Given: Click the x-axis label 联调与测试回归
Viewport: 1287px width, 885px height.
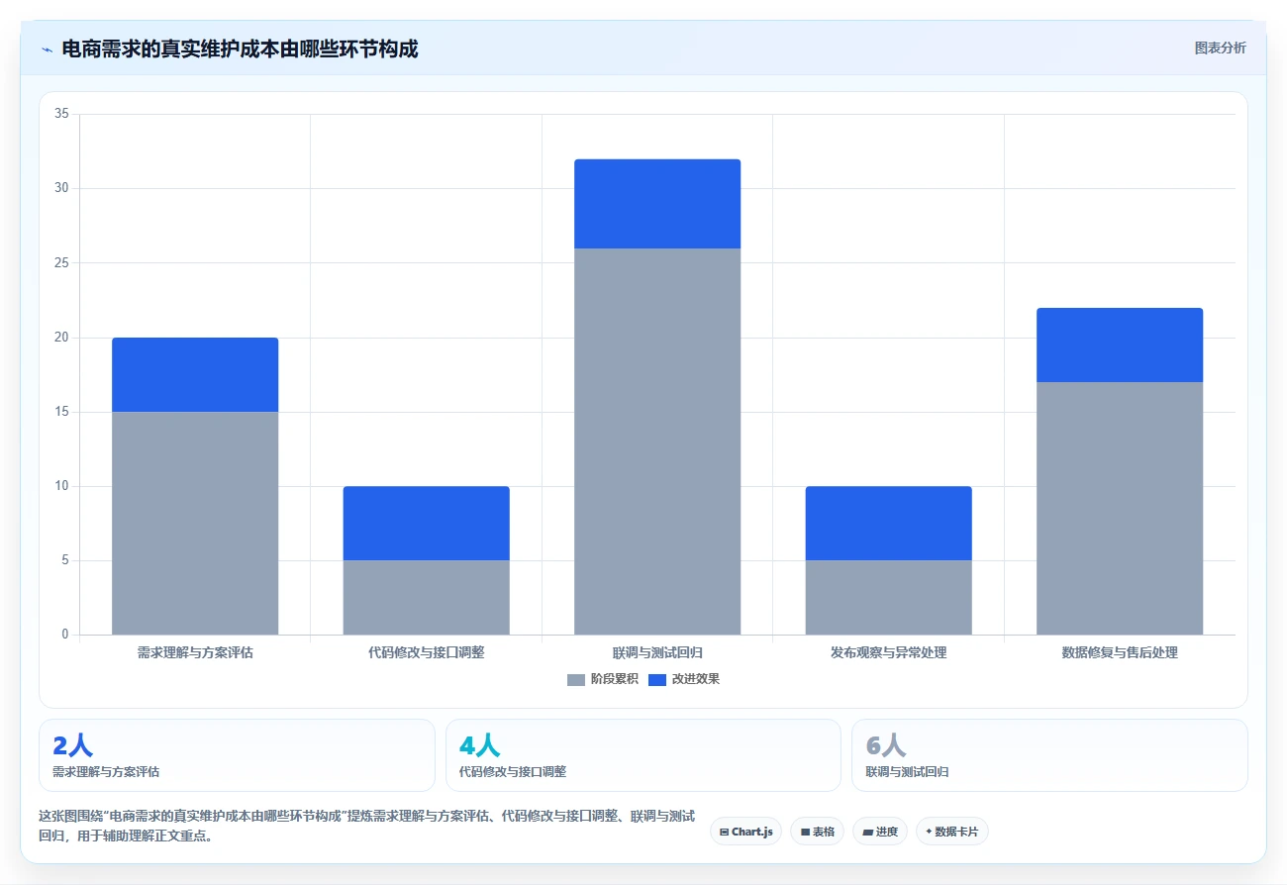Looking at the screenshot, I should coord(657,652).
